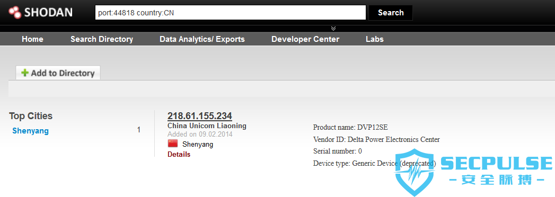Open the 218.61.155.234 result link

[x=200, y=116]
